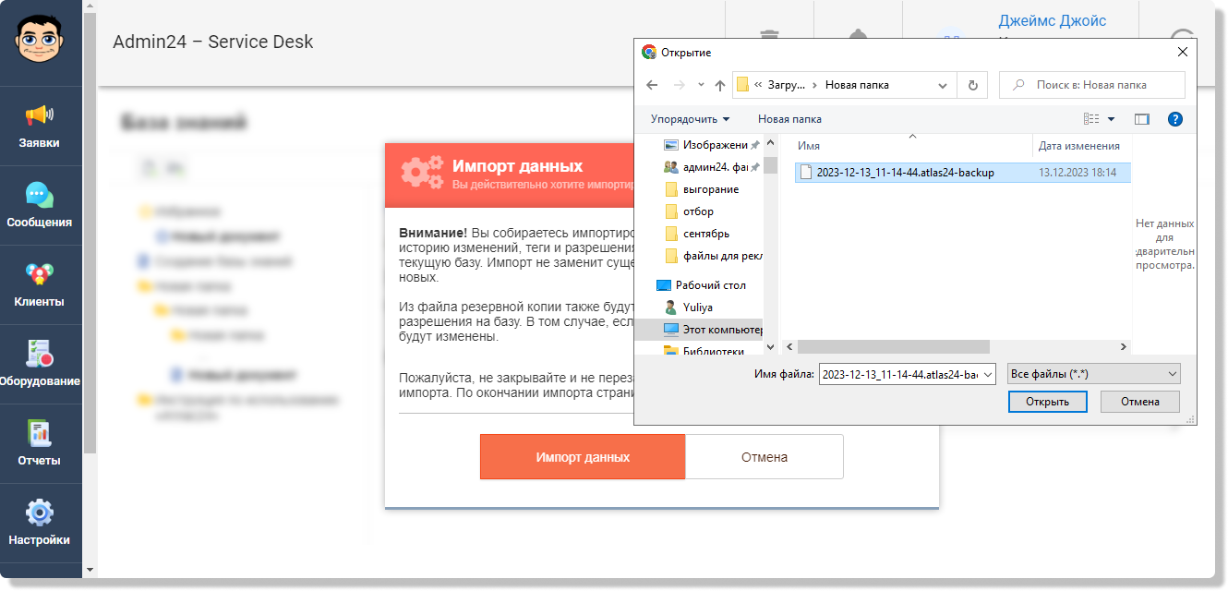Open Оборудование section in sidebar
The width and height of the screenshot is (1228, 591).
41,365
